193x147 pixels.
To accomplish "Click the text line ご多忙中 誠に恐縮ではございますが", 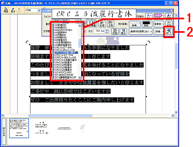I will pos(70,91).
